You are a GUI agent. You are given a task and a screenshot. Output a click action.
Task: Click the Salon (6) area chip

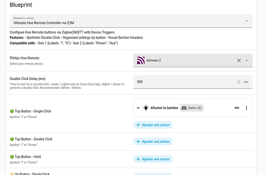pos(192,108)
